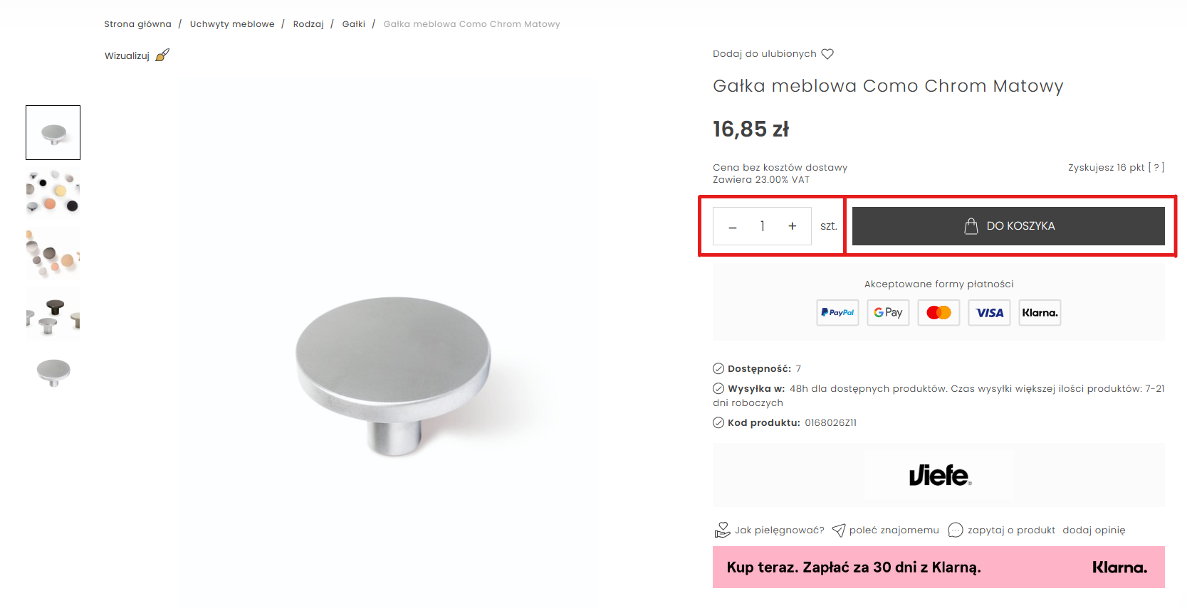
Task: Click the Wizualizuj paintbrush icon
Action: click(x=162, y=55)
